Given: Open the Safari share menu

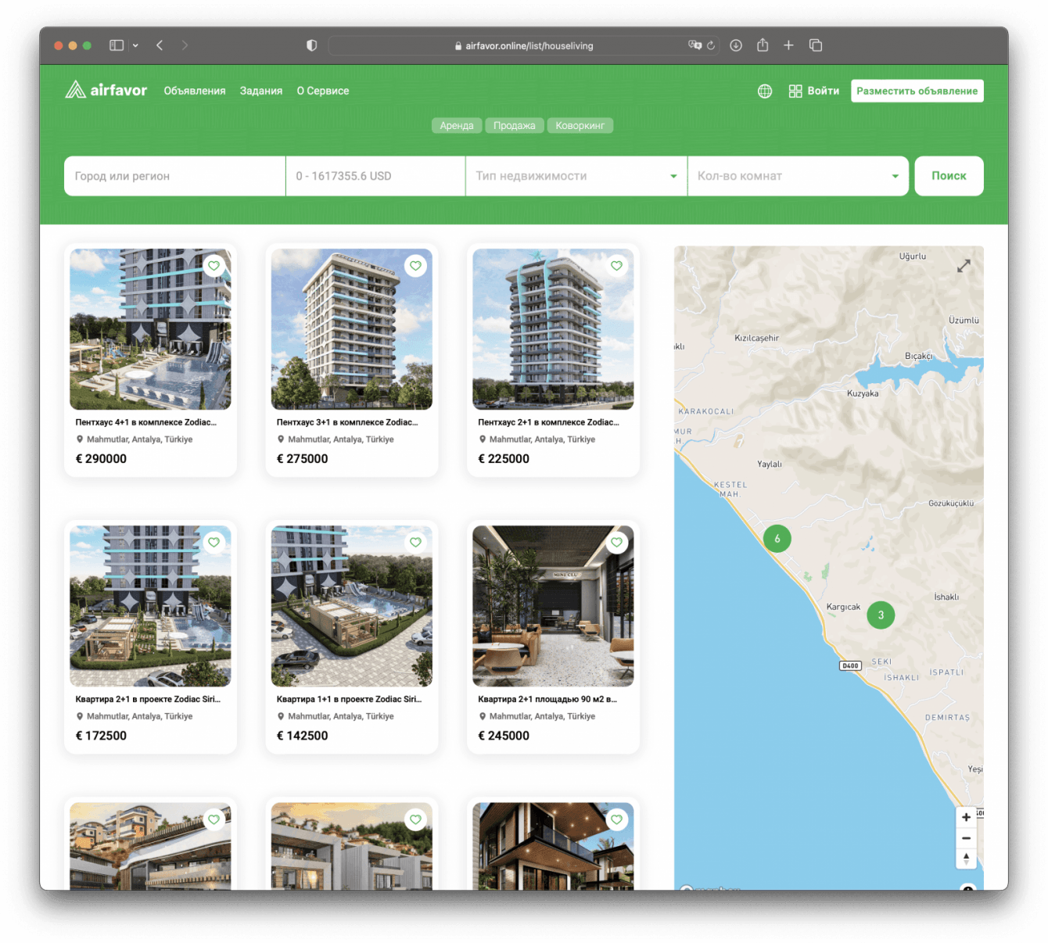Looking at the screenshot, I should 763,45.
